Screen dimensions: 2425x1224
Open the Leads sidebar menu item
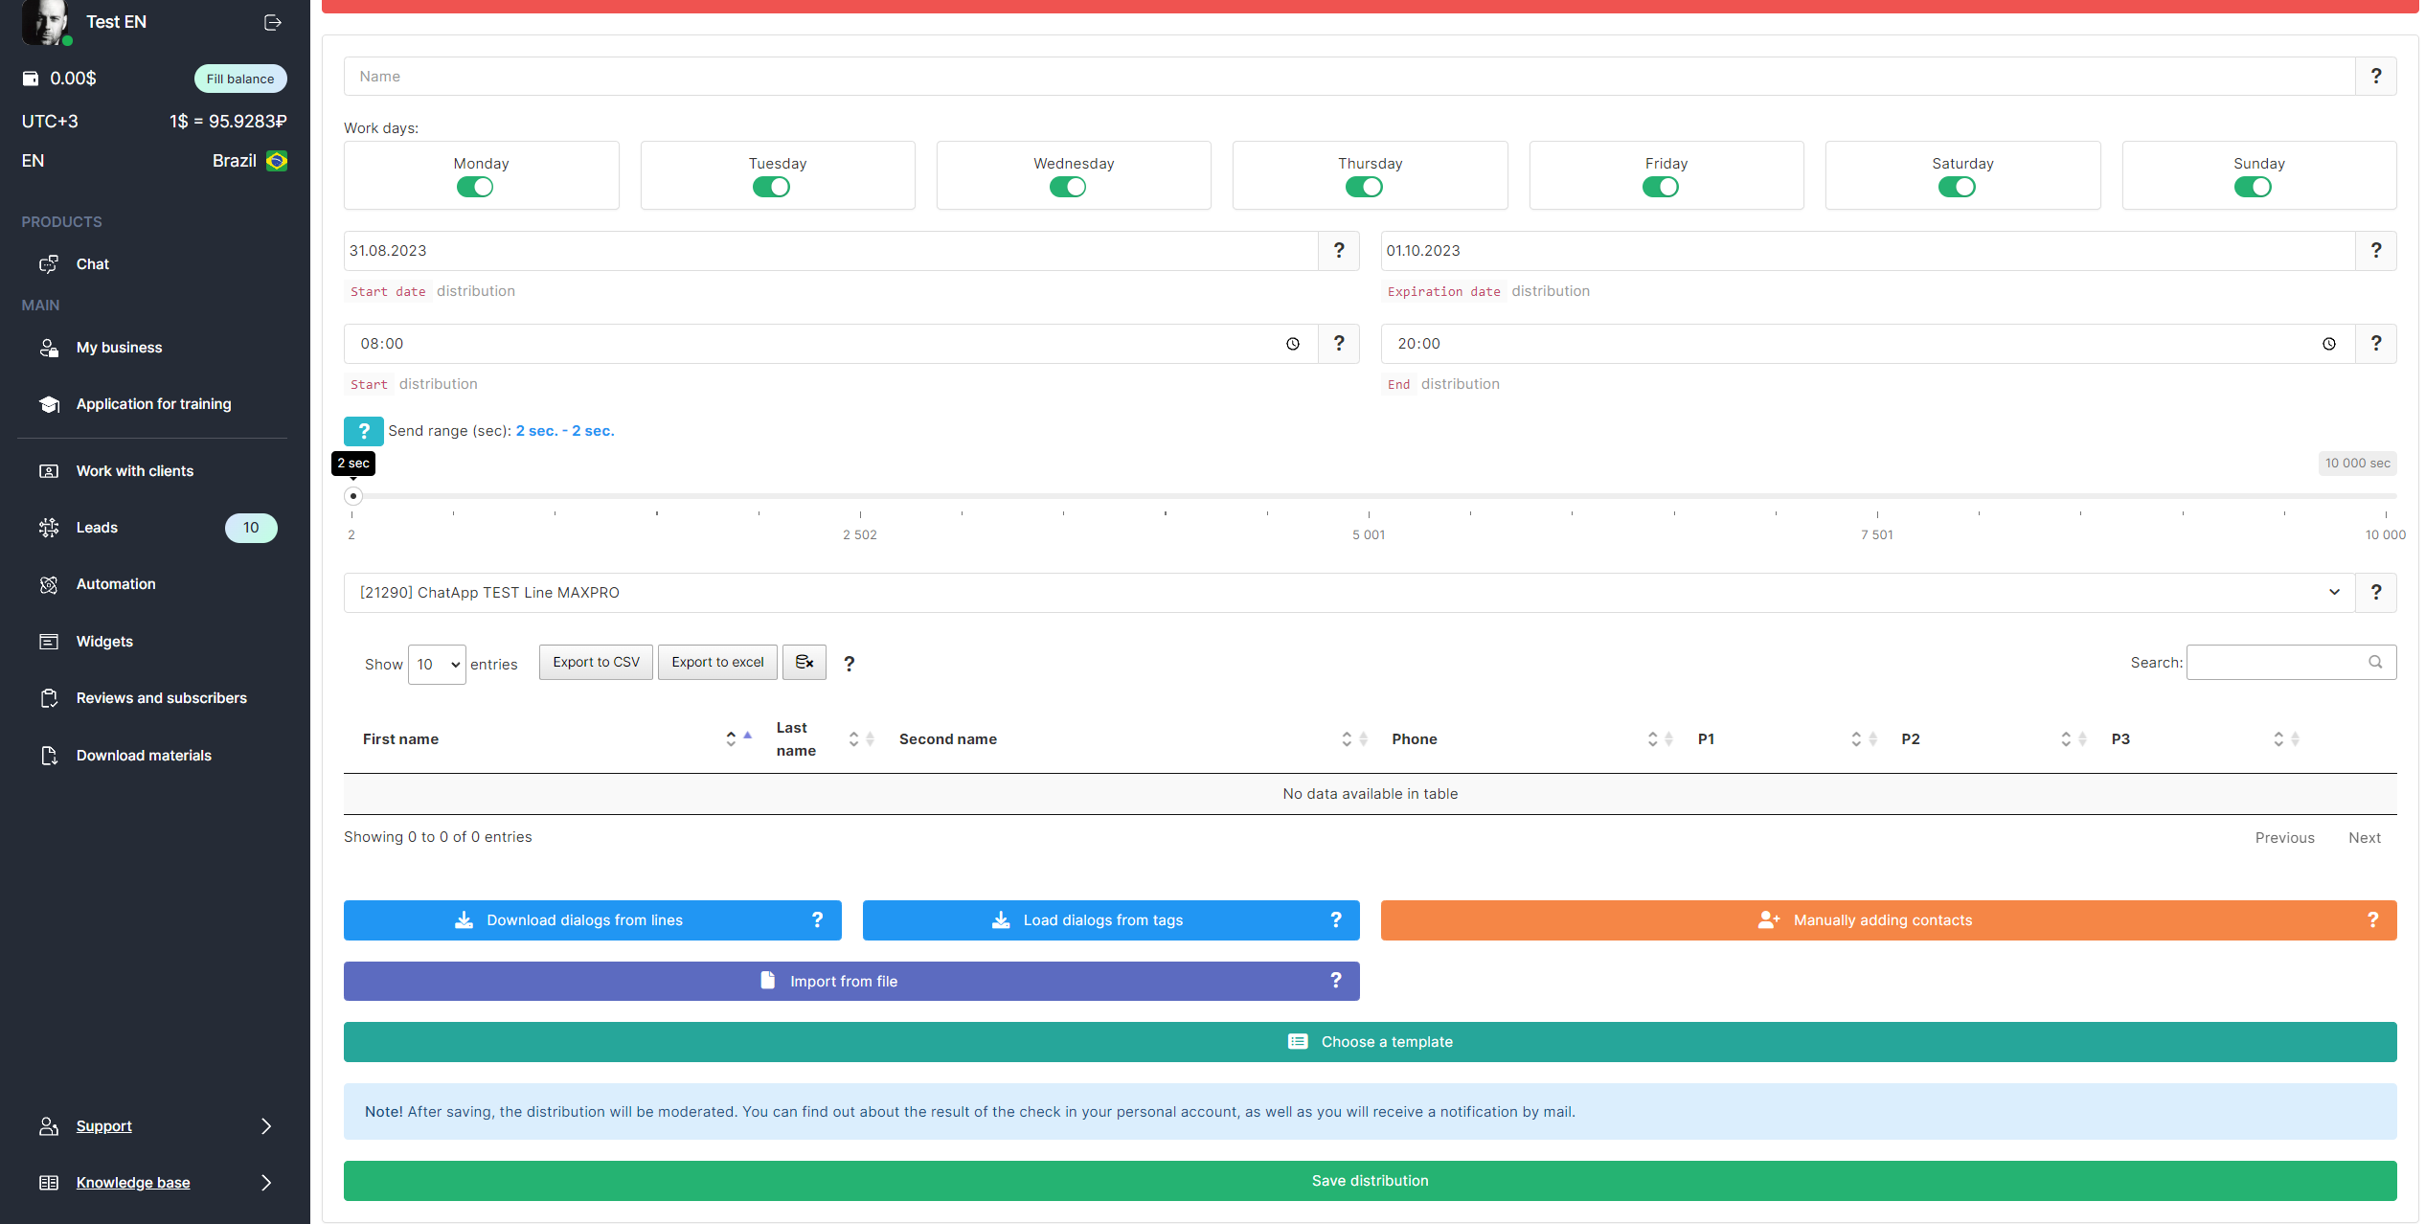tap(98, 528)
